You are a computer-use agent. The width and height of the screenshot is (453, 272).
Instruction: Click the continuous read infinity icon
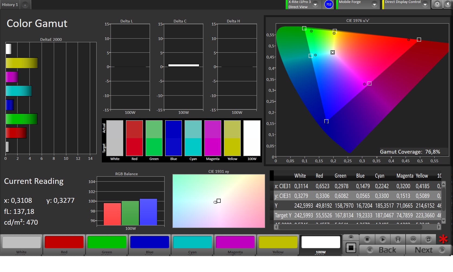tap(413, 239)
